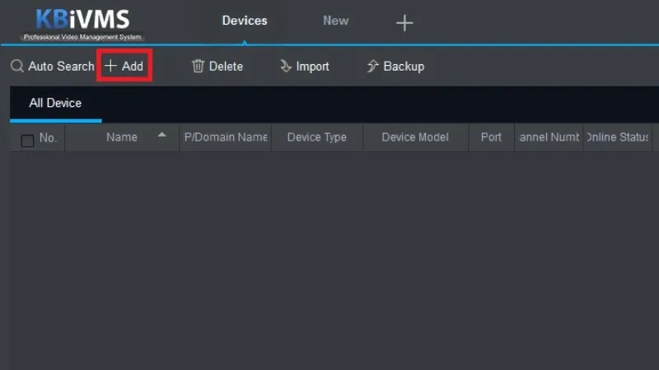Toggle sort arrow in Name column
The height and width of the screenshot is (370, 659).
pyautogui.click(x=161, y=135)
